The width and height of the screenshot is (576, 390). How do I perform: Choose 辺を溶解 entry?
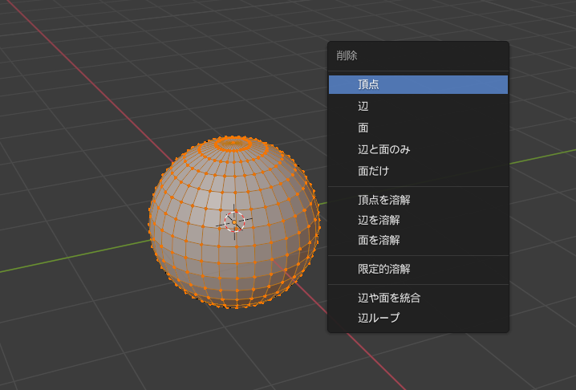coord(418,220)
